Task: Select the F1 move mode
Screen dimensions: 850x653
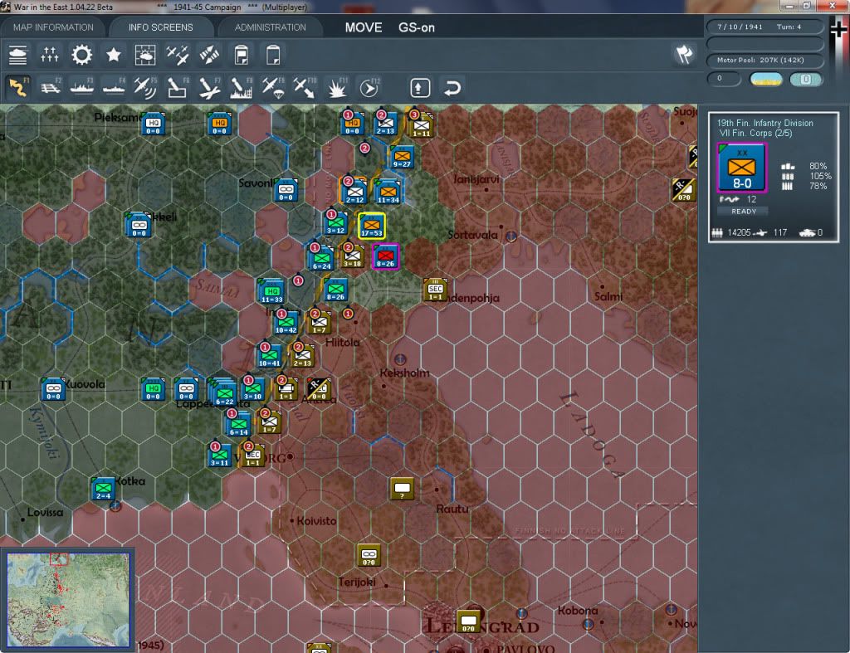Action: pyautogui.click(x=18, y=87)
